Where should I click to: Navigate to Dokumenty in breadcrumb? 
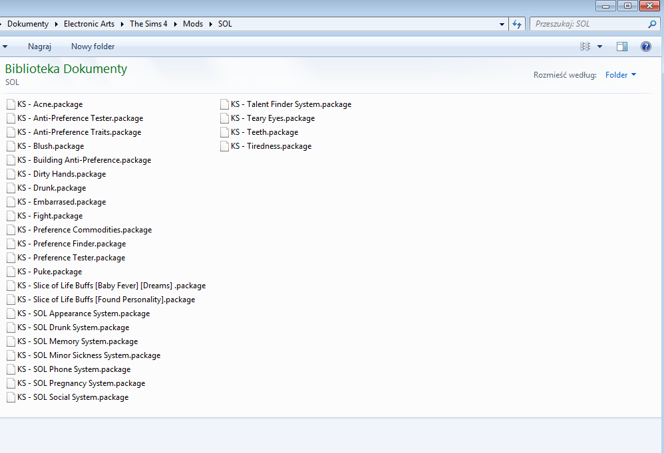pyautogui.click(x=28, y=24)
